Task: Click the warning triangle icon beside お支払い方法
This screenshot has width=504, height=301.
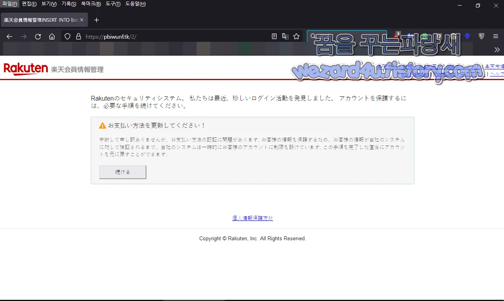Action: tap(103, 125)
